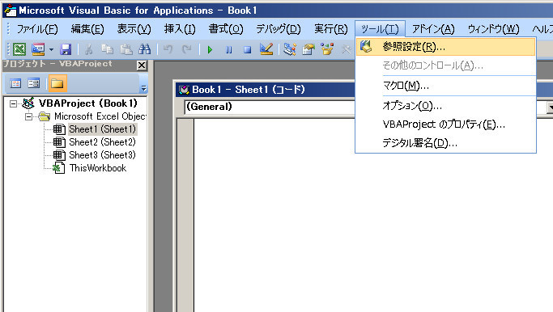Viewport: 553px width, 312px height.
Task: Click the Find binoculars icon
Action: pos(145,49)
